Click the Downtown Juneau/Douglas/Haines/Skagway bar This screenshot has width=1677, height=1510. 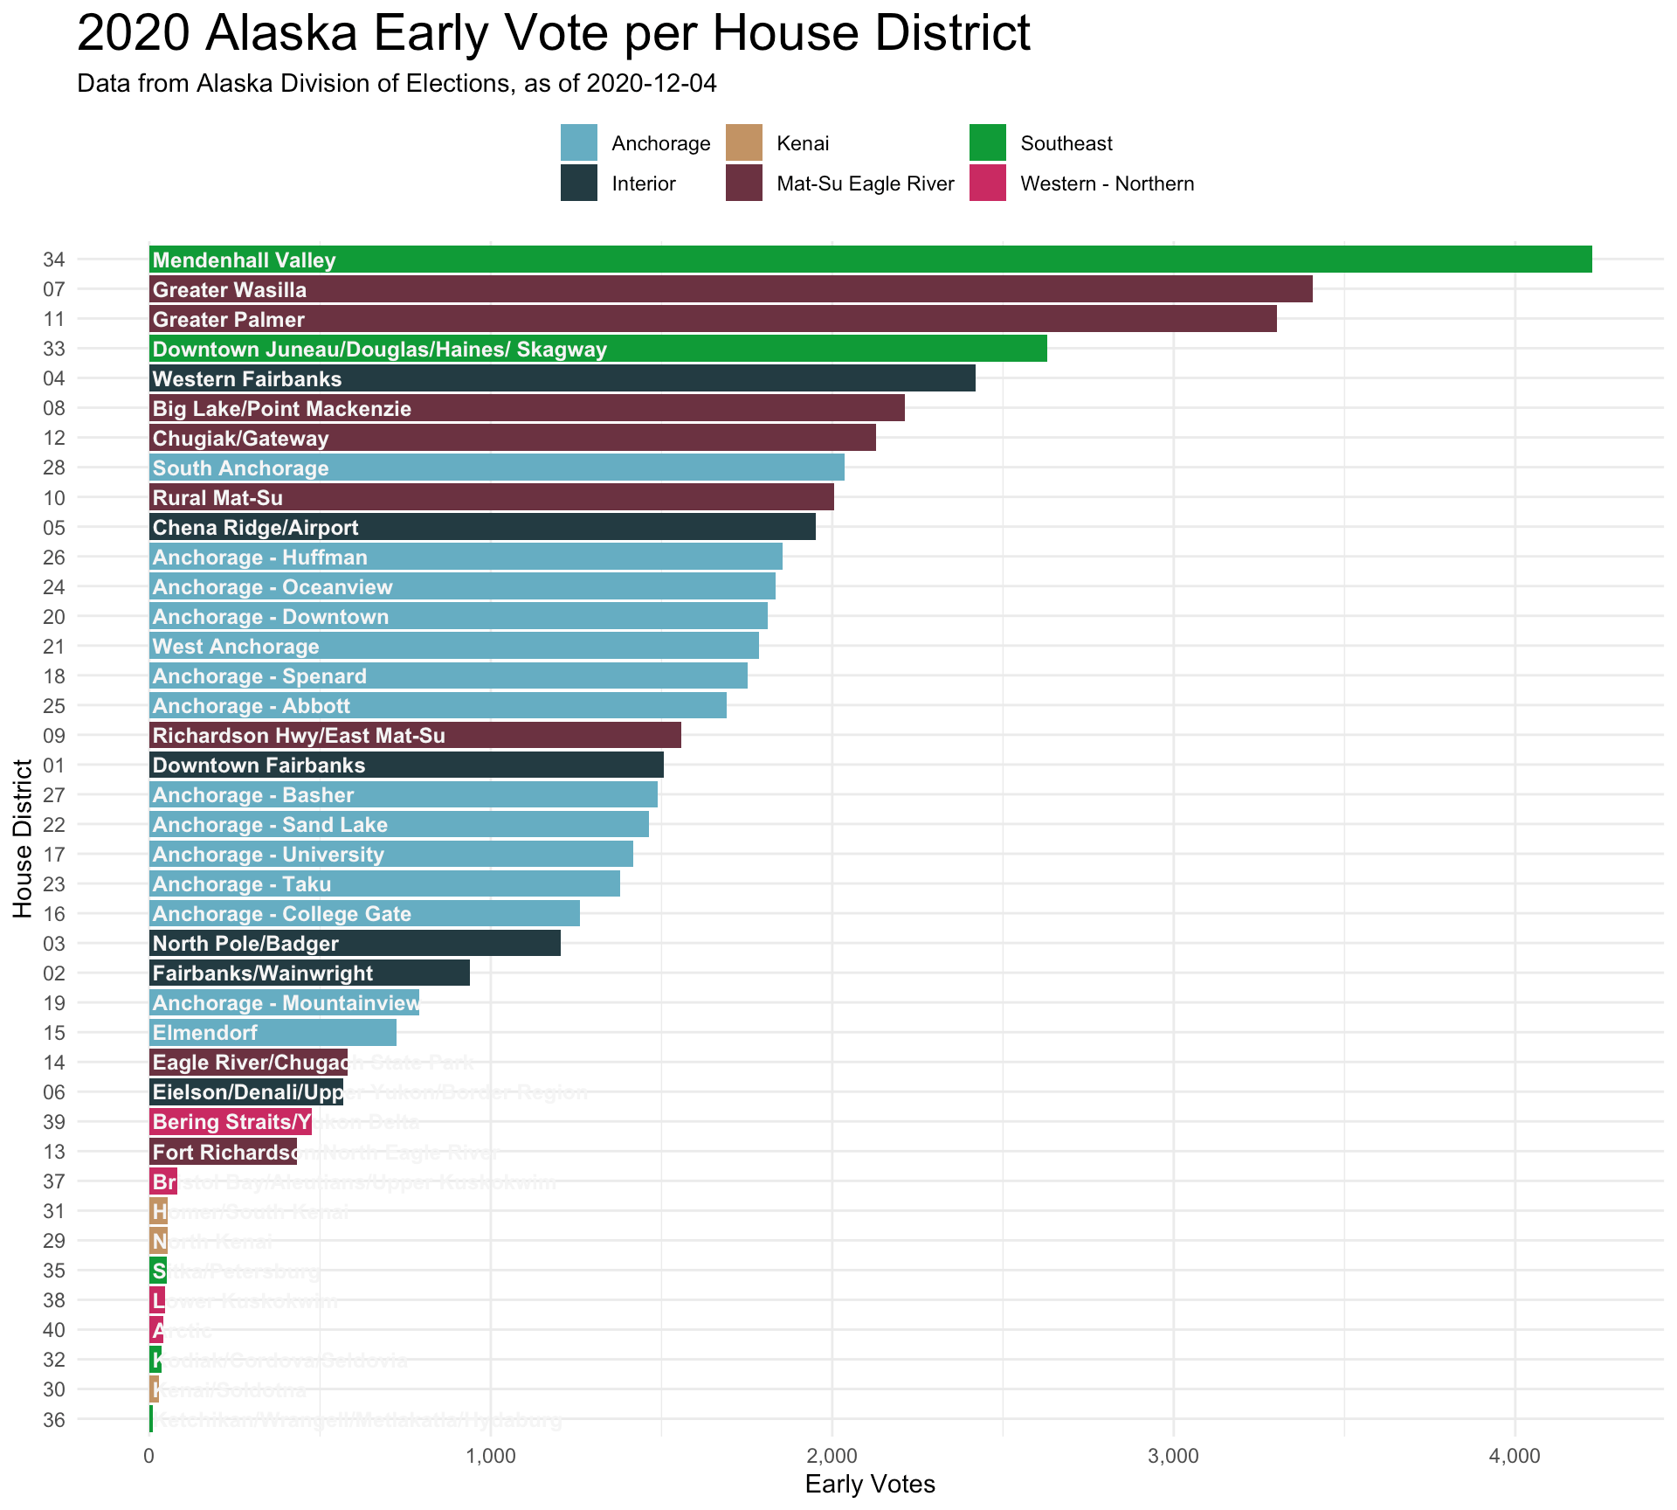pyautogui.click(x=598, y=349)
